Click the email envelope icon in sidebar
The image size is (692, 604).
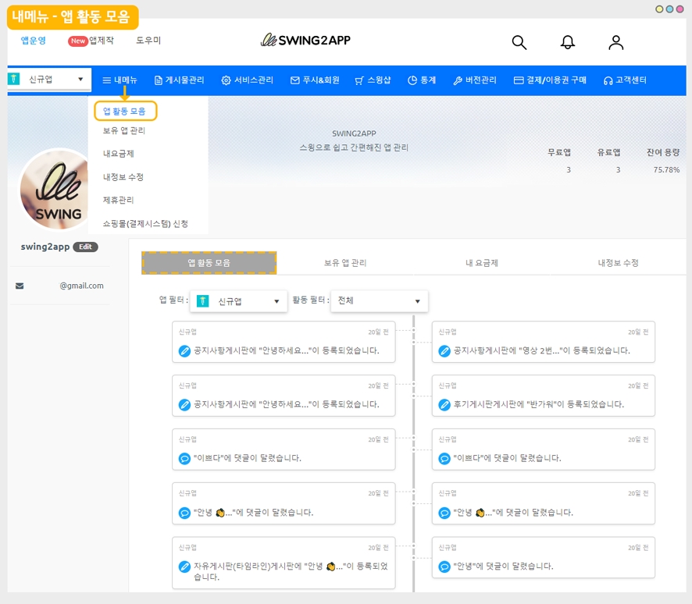[20, 286]
